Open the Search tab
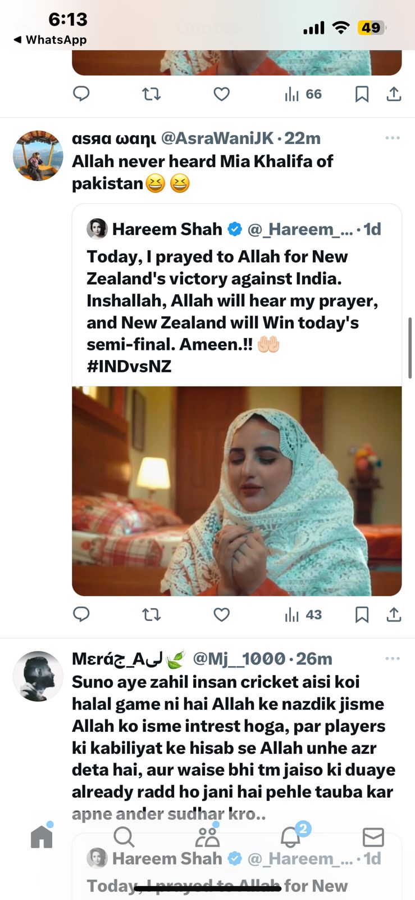This screenshot has width=415, height=900. click(124, 837)
